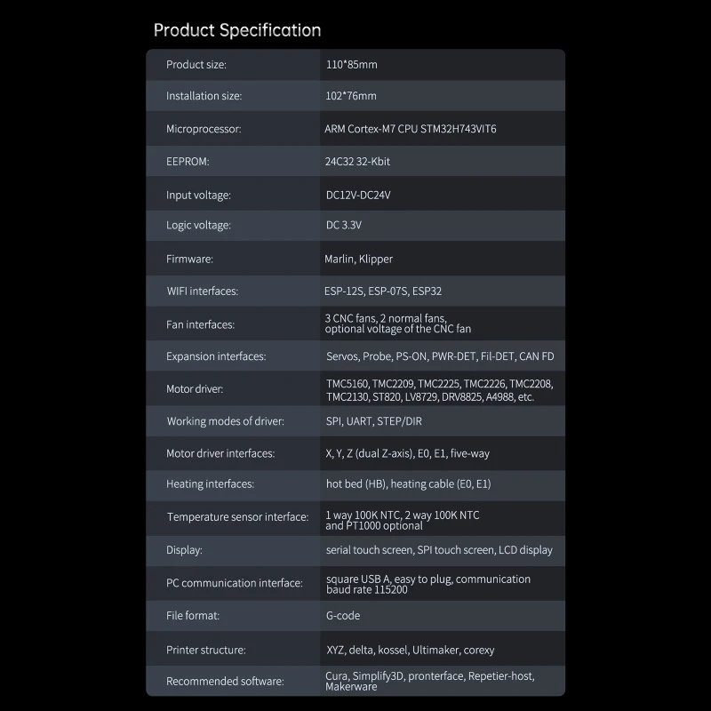Click the Marlin, Klipper firmware value
Screen dimensions: 711x711
(x=358, y=260)
